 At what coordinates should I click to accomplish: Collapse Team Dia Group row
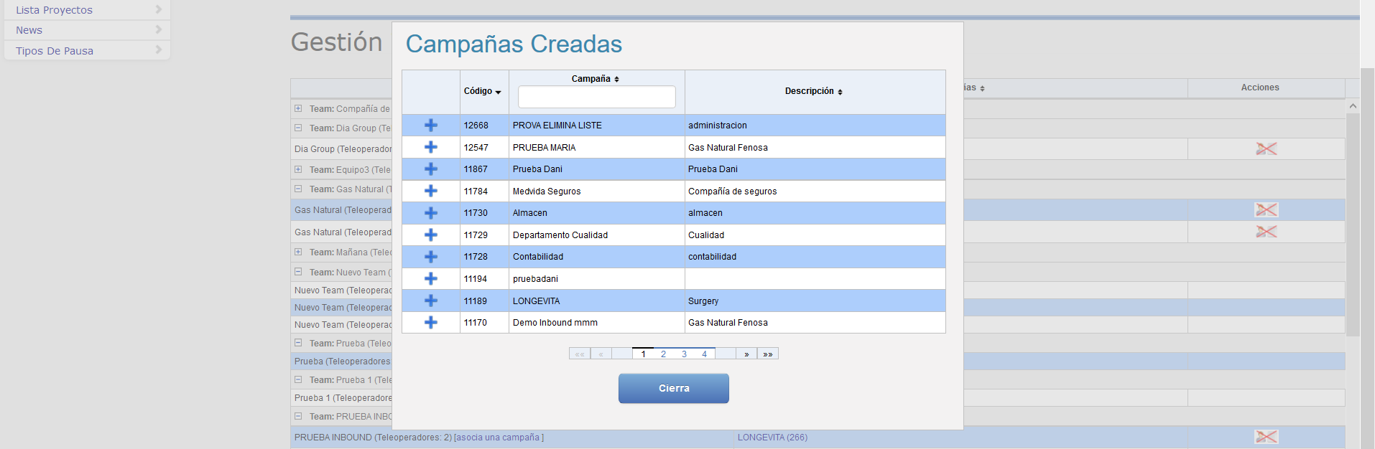[298, 128]
